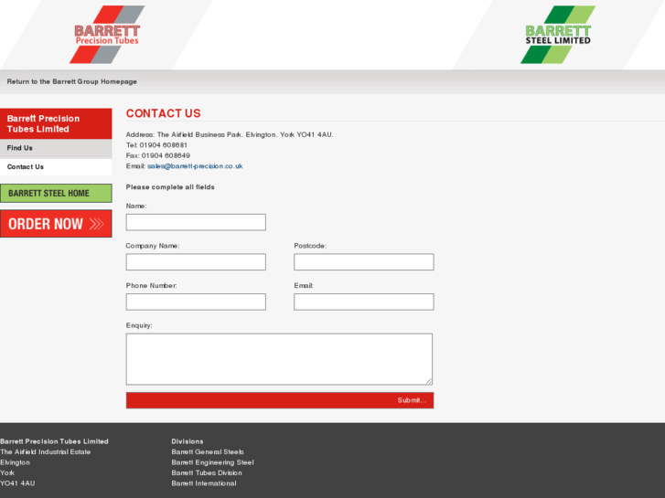Open Barrett International division link

pos(204,483)
